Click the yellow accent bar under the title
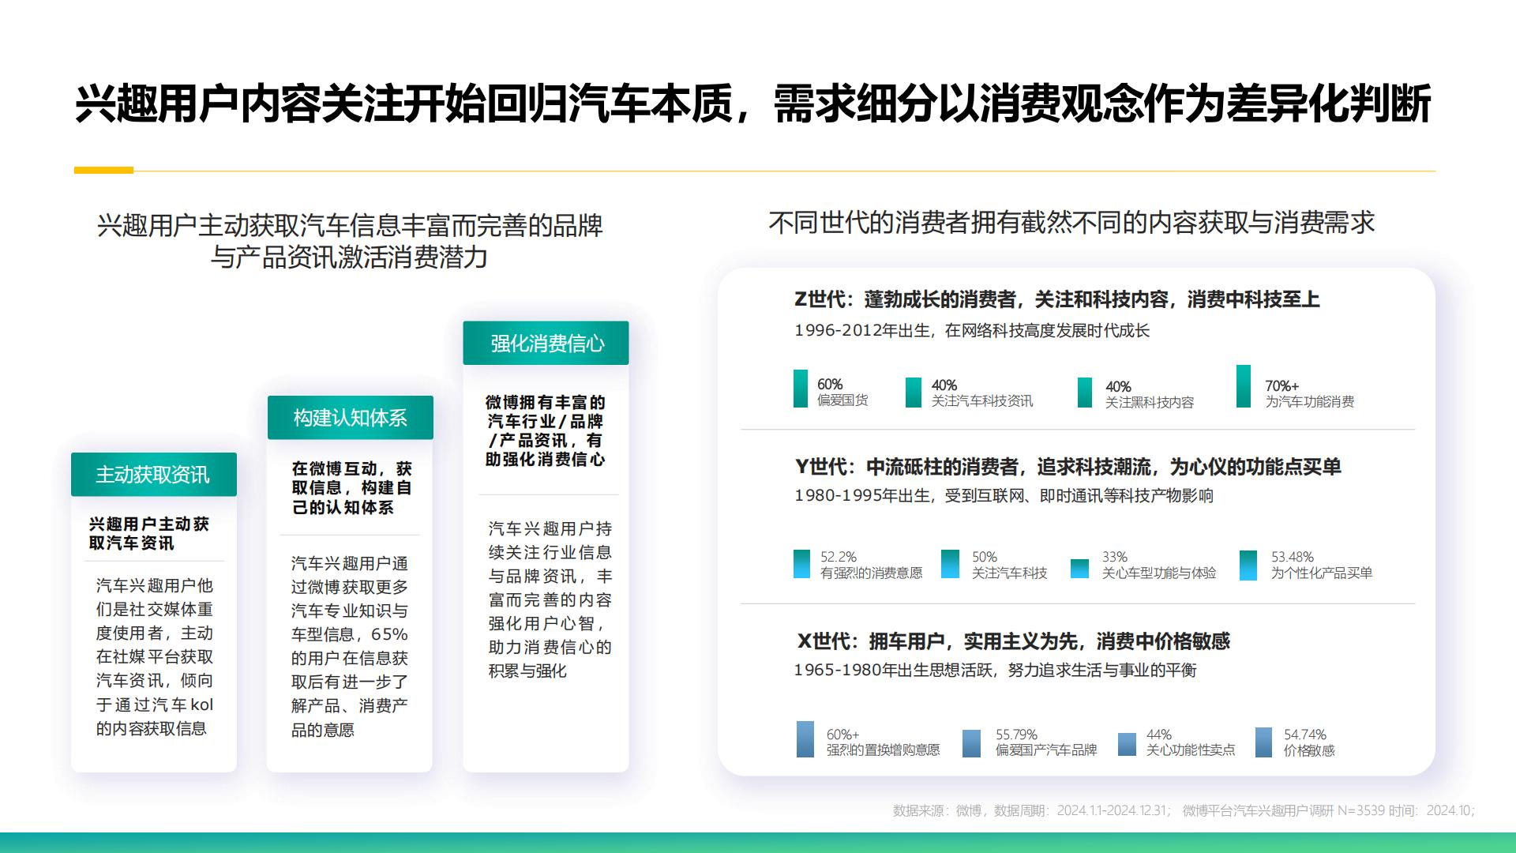This screenshot has height=853, width=1516. (103, 169)
